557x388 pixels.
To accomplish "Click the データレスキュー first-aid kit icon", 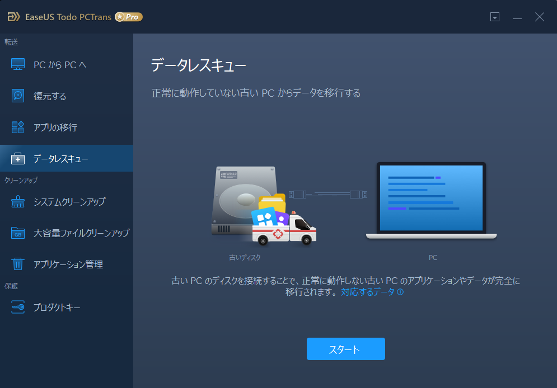I will (18, 159).
